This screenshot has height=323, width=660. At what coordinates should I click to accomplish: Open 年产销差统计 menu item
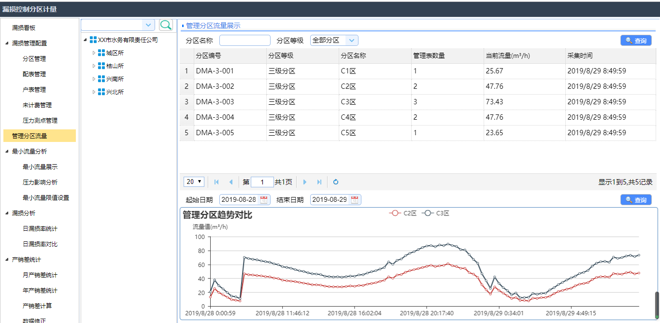(x=40, y=291)
